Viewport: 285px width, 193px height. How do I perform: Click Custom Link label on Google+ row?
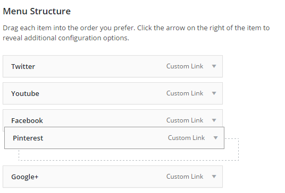point(185,177)
